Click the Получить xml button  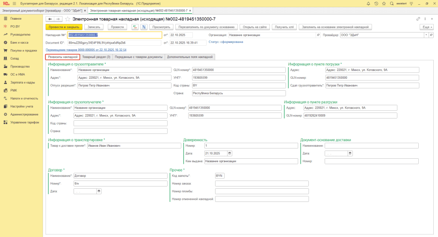284,27
